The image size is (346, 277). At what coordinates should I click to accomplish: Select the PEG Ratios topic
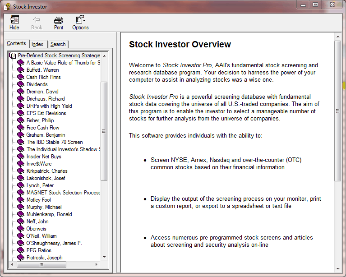click(39, 250)
